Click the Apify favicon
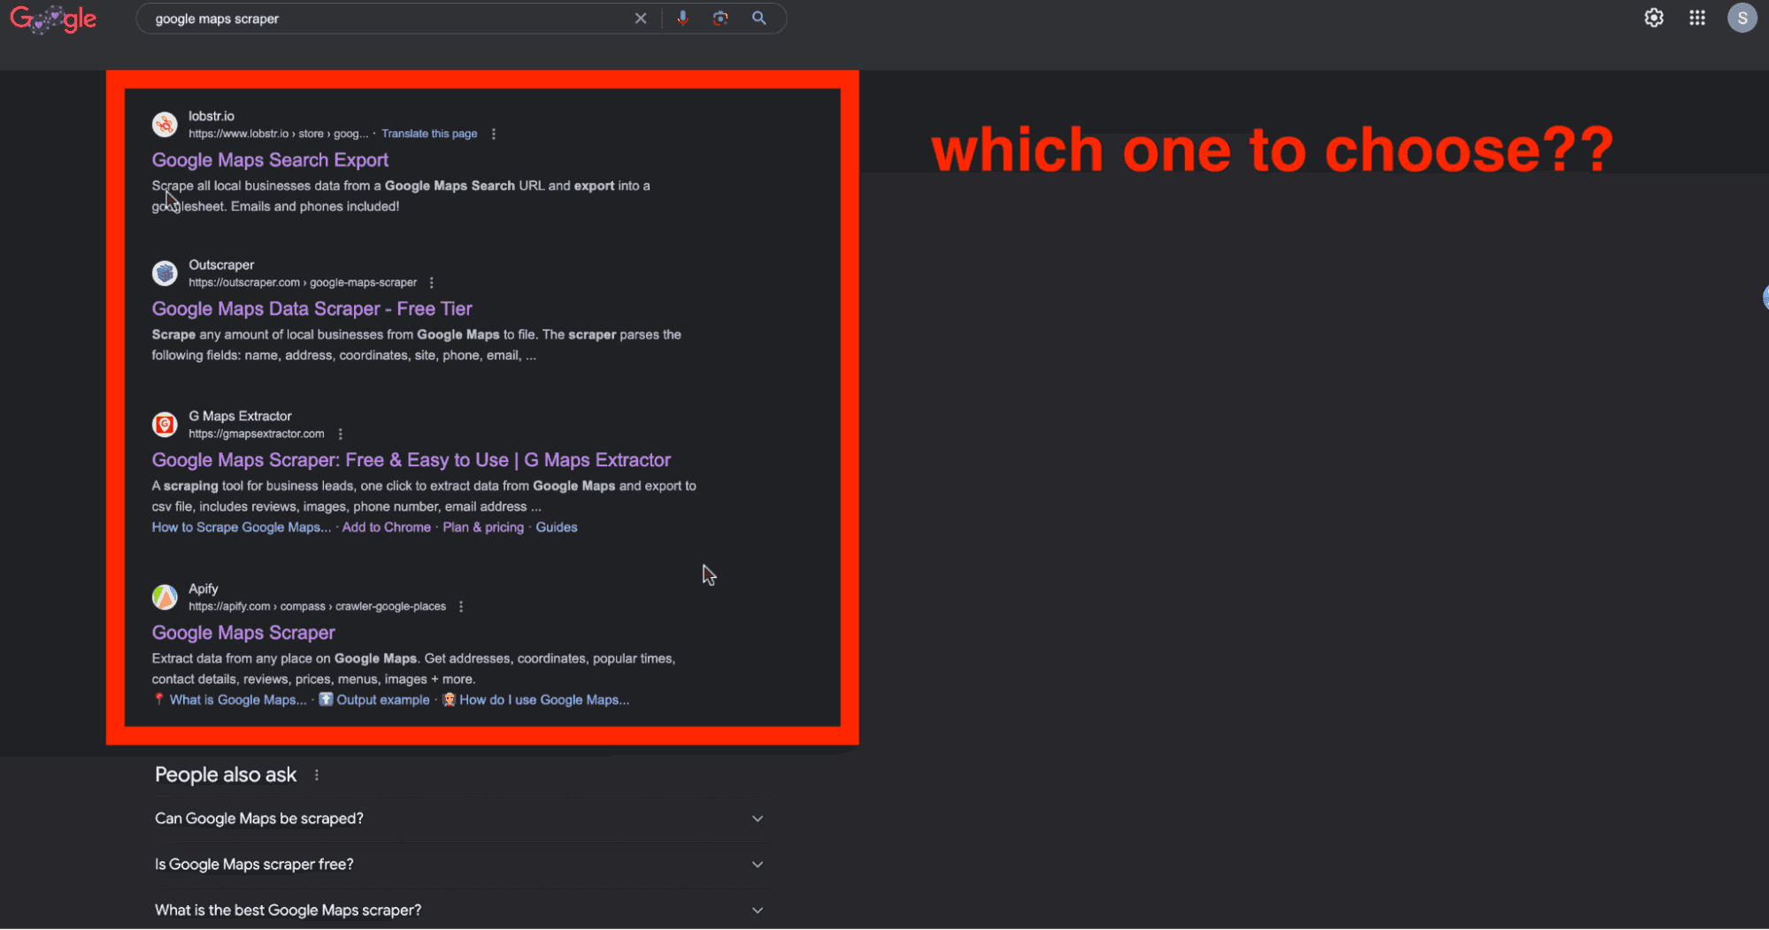Screen dimensions: 1769x930 point(165,597)
